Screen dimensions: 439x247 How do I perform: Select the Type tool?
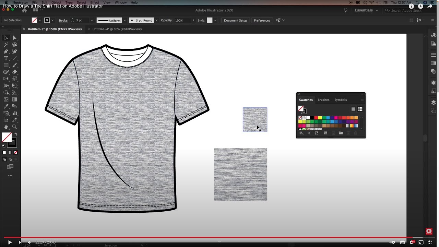6,58
